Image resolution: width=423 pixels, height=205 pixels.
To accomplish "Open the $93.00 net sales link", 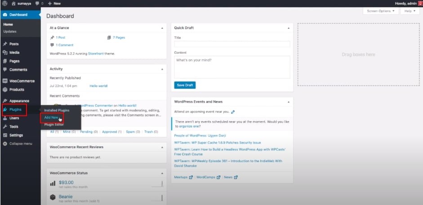I will [x=66, y=183].
